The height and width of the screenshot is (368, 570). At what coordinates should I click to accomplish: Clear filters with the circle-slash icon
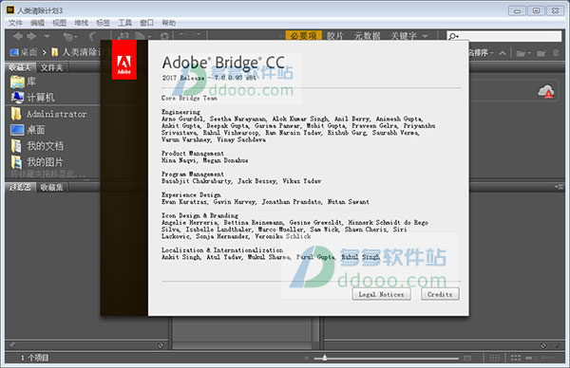click(161, 345)
